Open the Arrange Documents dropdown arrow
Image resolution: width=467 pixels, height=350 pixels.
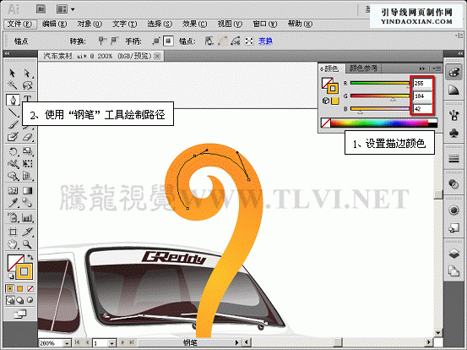[73, 9]
